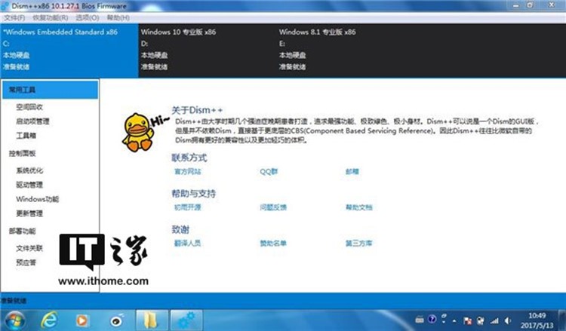Select 系统优化 under 控制面板
Viewport: 566px width, 331px height.
[x=29, y=170]
